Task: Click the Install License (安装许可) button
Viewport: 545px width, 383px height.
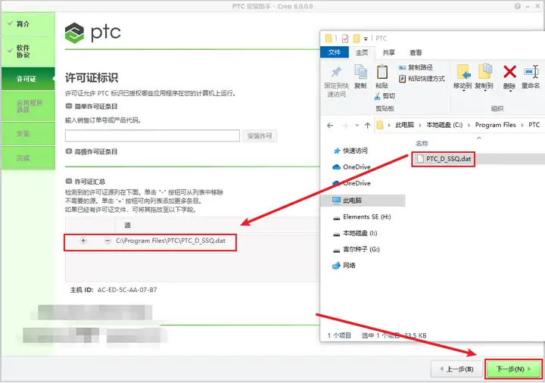Action: click(x=260, y=136)
